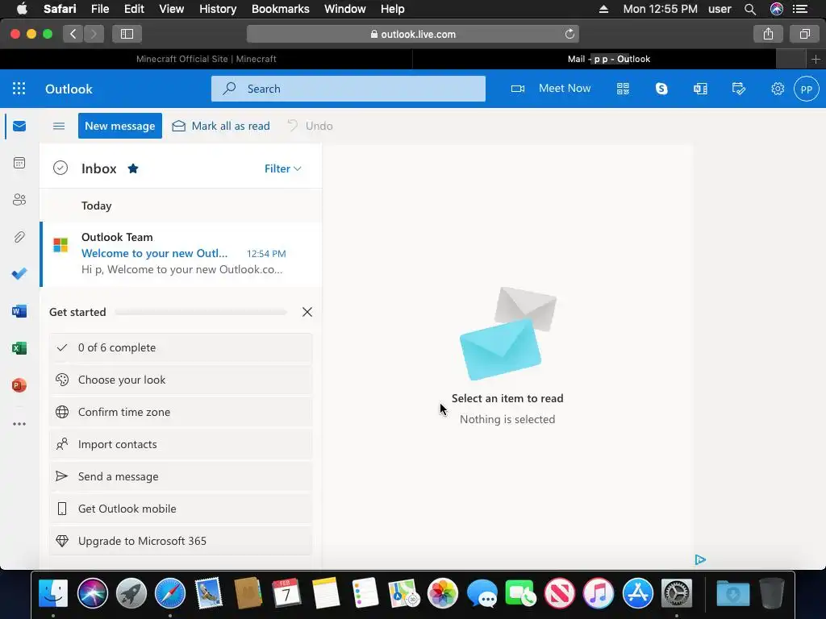Click Mark all as read
Image resolution: width=826 pixels, height=619 pixels.
pos(221,126)
